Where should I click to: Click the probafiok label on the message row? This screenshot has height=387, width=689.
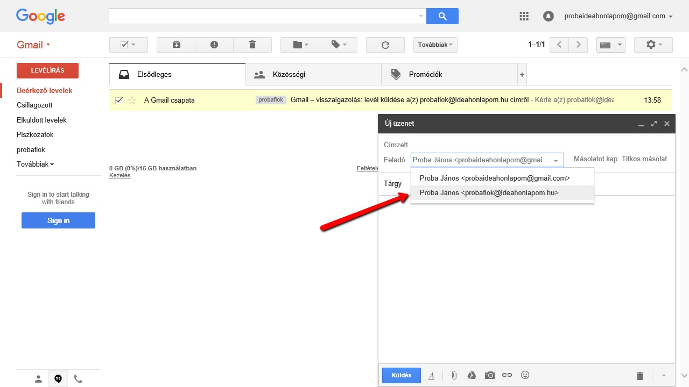(x=271, y=100)
